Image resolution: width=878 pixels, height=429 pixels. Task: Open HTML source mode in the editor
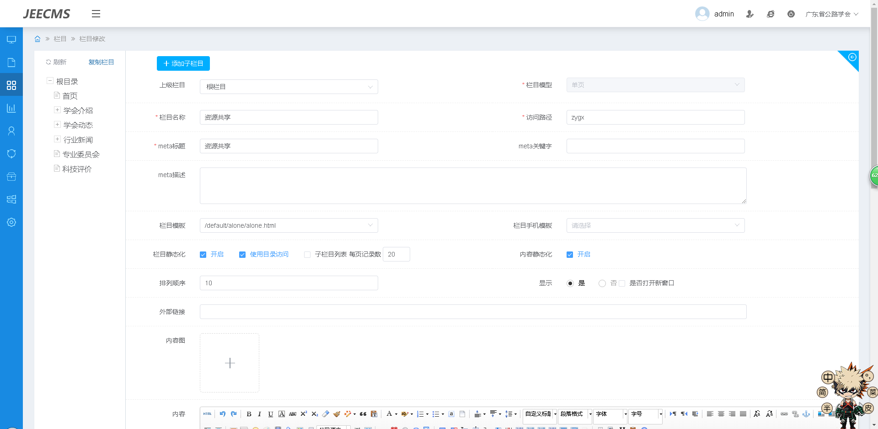207,414
